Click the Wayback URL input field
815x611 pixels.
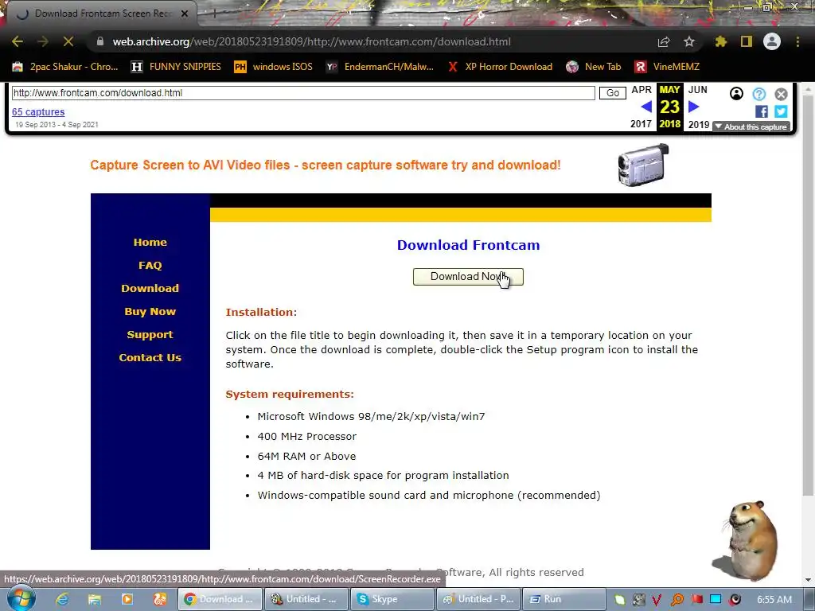[303, 93]
